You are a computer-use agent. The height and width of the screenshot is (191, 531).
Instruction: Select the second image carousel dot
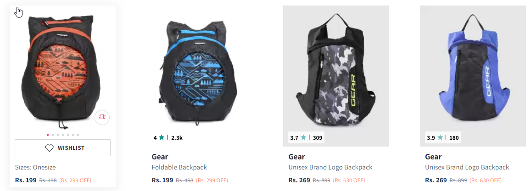53,135
